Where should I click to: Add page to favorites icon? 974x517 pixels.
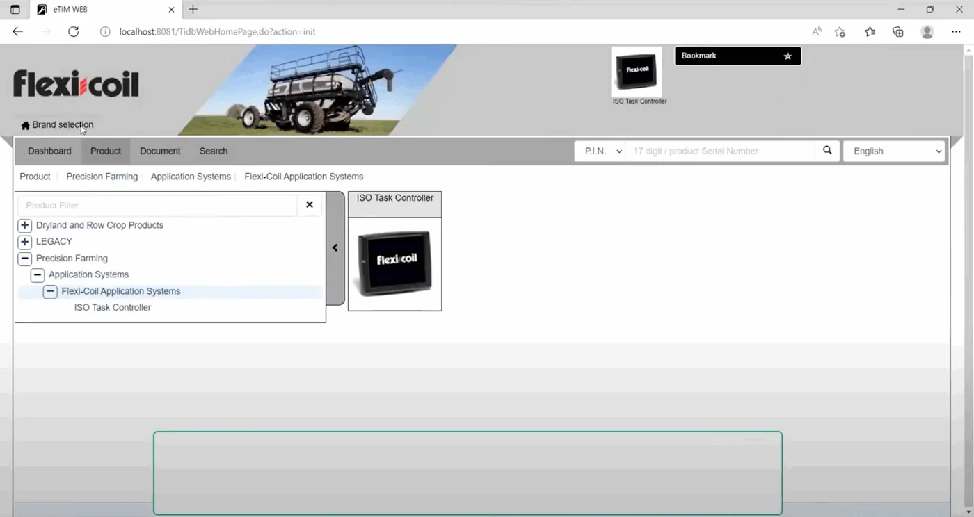(x=840, y=31)
